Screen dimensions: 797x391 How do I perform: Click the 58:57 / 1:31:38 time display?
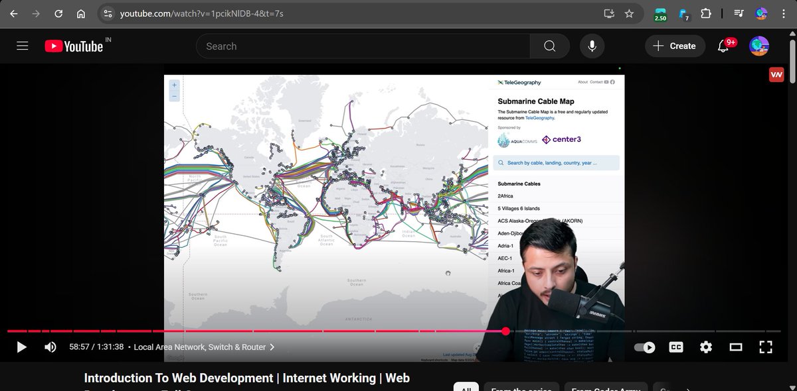pyautogui.click(x=97, y=347)
